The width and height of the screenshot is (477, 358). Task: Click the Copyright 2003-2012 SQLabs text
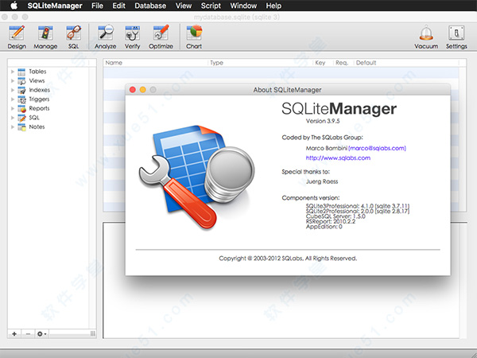pyautogui.click(x=288, y=259)
